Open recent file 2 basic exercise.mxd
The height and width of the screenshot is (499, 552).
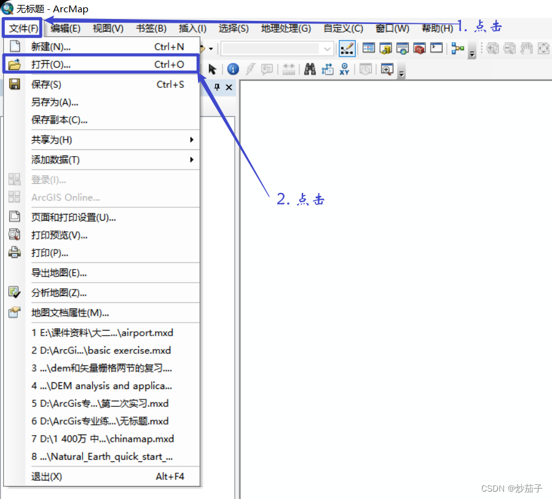click(101, 350)
